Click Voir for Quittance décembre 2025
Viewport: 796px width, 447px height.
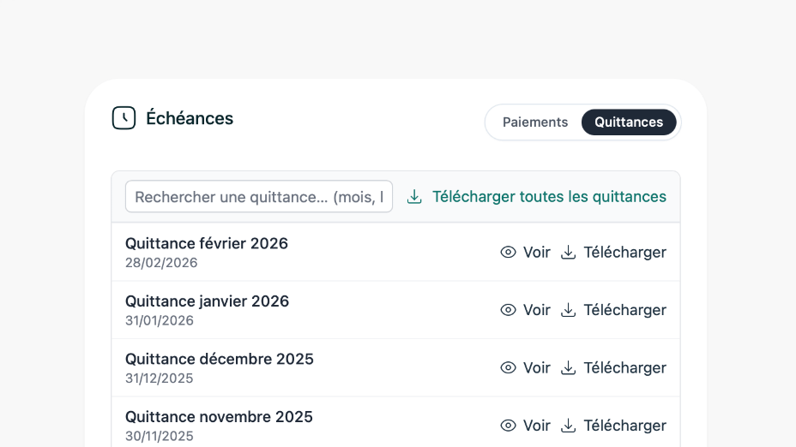point(537,367)
